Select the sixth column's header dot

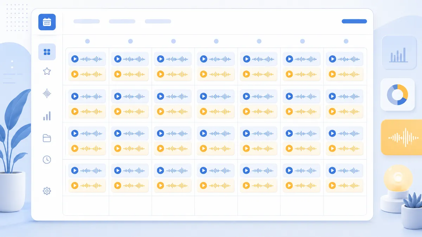[x=302, y=41]
